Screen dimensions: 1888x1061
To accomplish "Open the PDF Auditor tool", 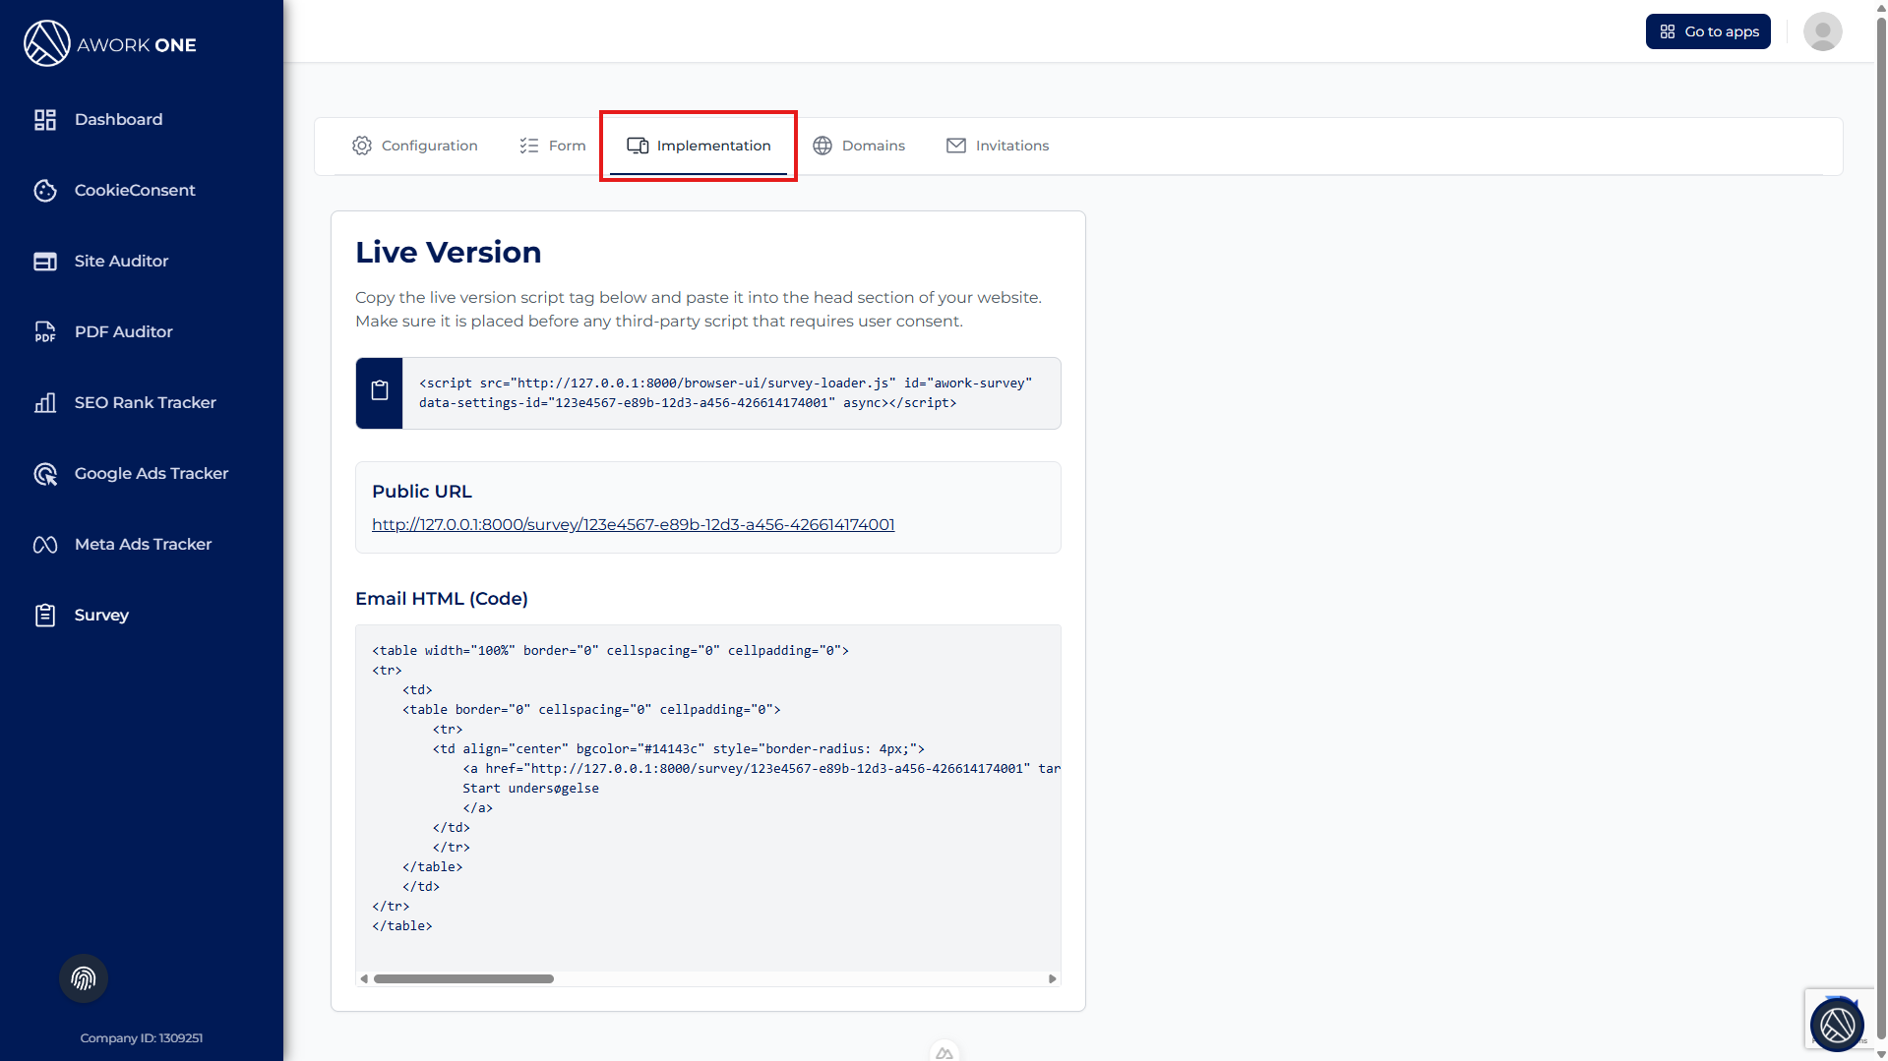I will [123, 332].
